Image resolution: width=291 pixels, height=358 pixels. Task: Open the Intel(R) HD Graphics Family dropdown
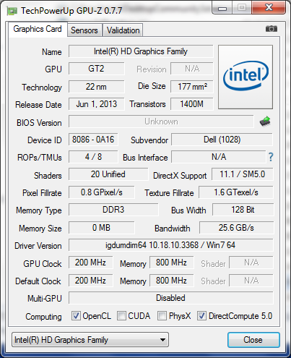(90, 340)
